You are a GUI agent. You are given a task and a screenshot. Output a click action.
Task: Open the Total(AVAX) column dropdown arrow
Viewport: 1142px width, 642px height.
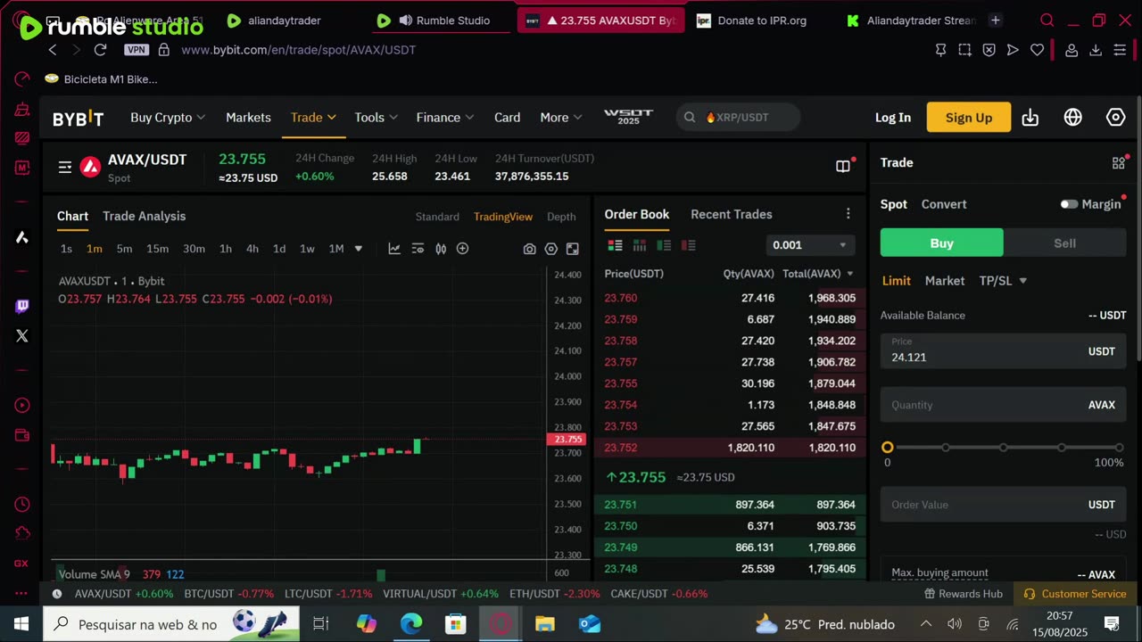pyautogui.click(x=849, y=274)
